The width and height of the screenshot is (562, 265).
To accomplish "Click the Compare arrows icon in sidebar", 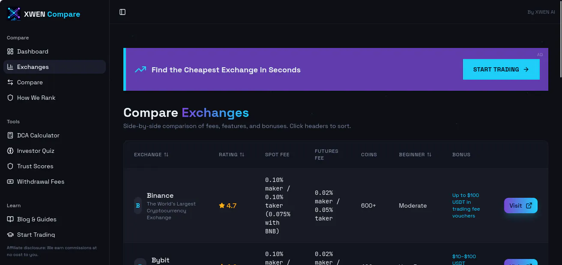I will (x=10, y=82).
